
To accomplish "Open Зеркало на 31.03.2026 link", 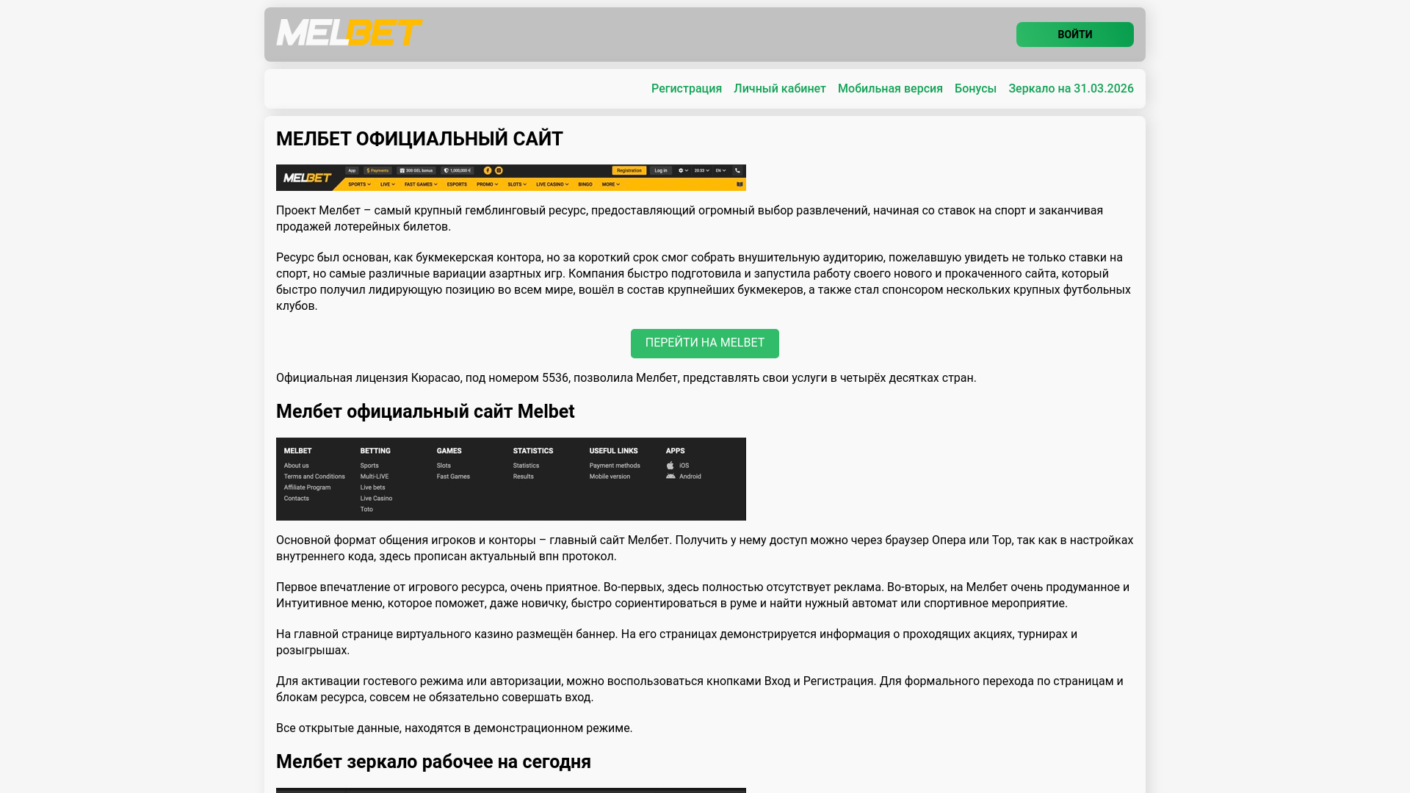I will point(1071,89).
